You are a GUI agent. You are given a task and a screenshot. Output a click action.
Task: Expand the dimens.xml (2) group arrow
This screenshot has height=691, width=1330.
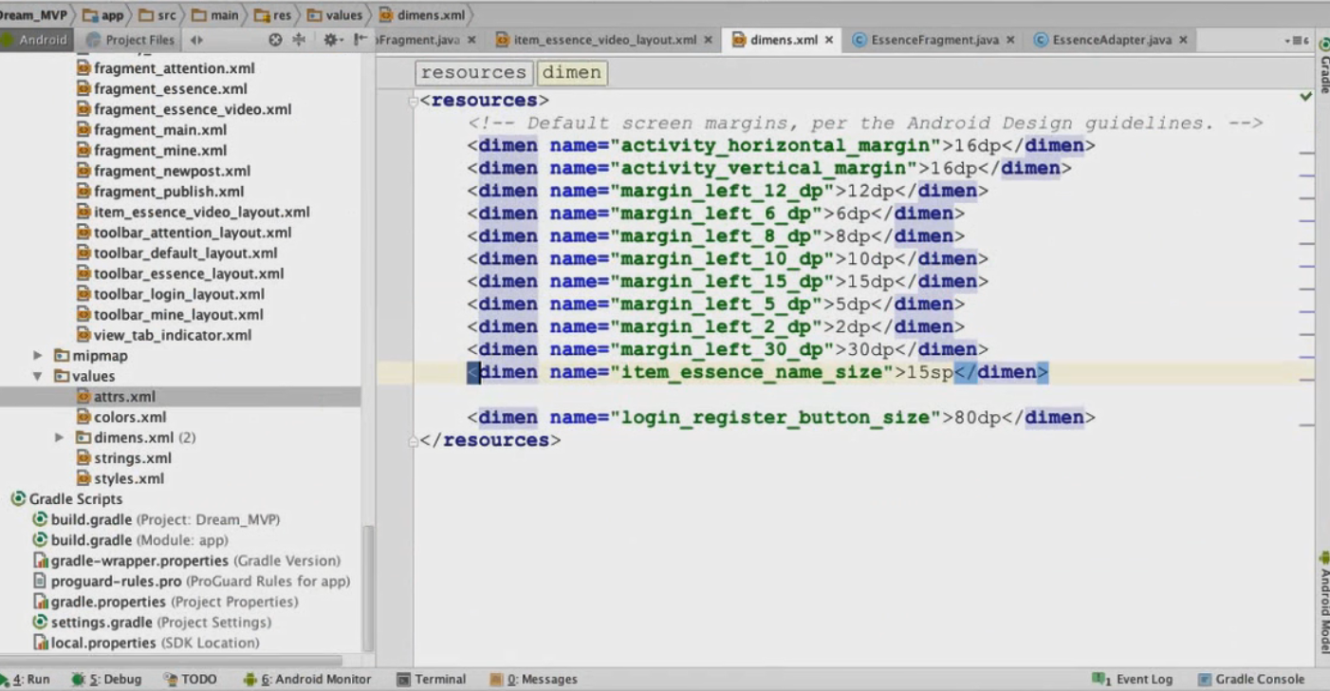(59, 438)
